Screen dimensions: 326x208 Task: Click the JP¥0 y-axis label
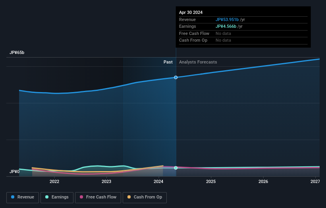click(14, 171)
